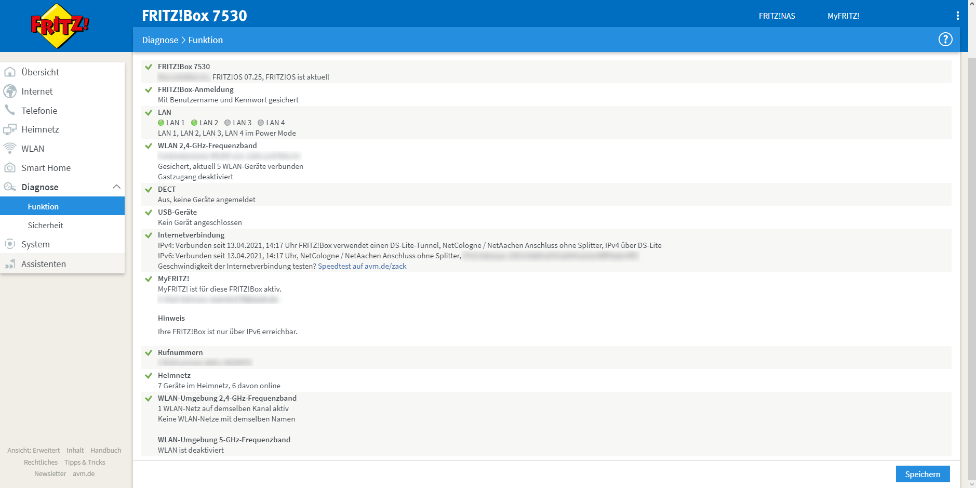The width and height of the screenshot is (976, 488).
Task: Click green checkmark beside Rufnummern
Action: coord(149,353)
